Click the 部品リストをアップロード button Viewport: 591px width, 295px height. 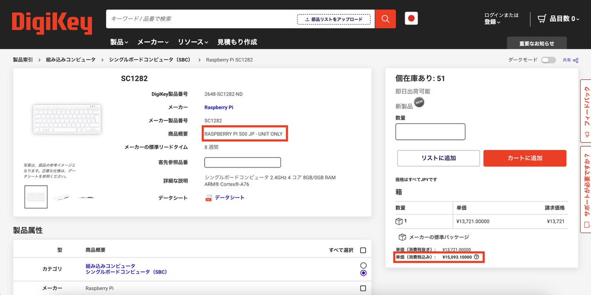click(334, 19)
